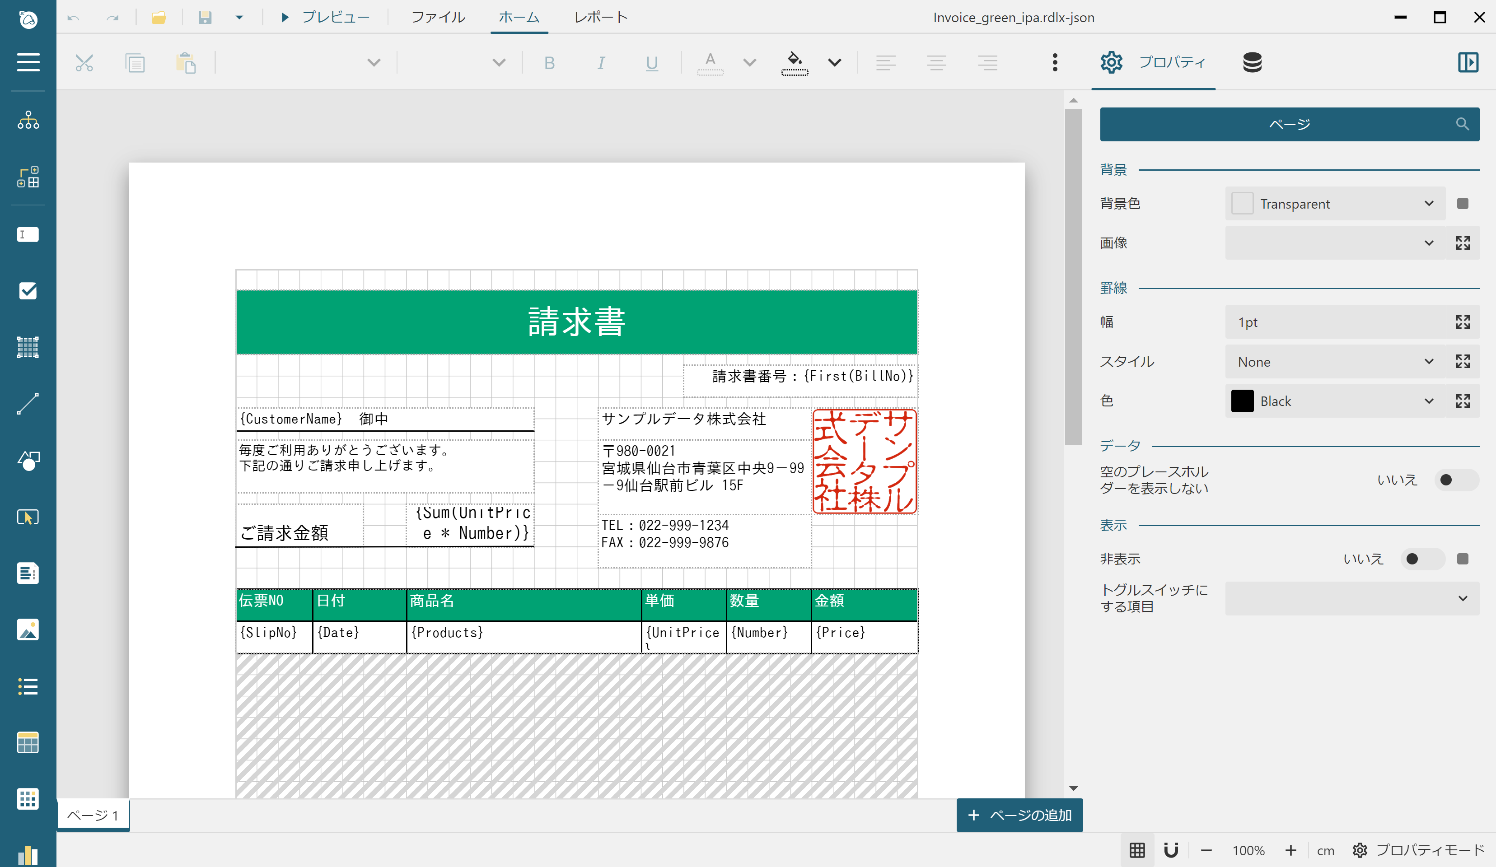The width and height of the screenshot is (1496, 867).
Task: Select the Shape tool in sidebar
Action: (x=28, y=461)
